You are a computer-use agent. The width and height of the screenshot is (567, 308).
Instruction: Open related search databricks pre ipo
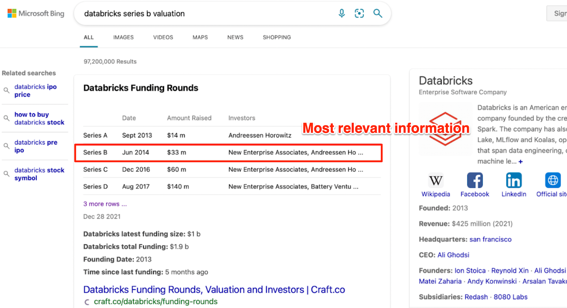point(36,146)
